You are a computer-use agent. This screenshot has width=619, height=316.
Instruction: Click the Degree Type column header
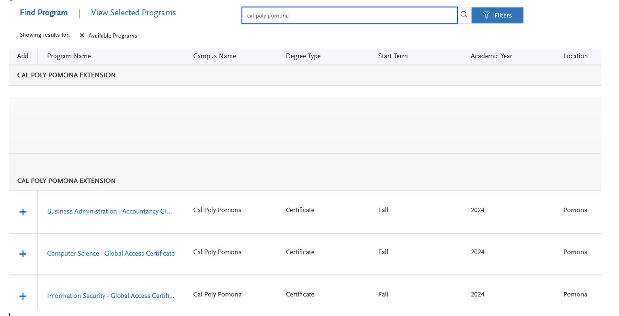click(303, 56)
